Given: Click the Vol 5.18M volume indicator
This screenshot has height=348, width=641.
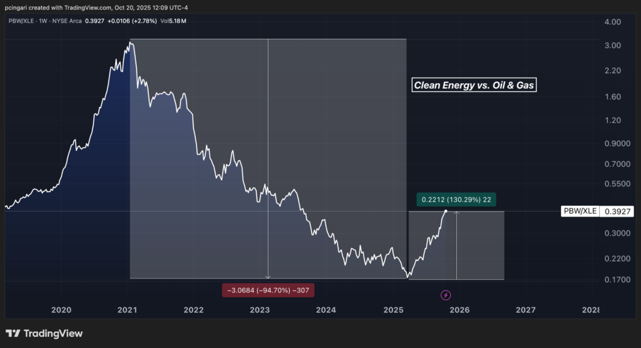Looking at the screenshot, I should tap(175, 21).
